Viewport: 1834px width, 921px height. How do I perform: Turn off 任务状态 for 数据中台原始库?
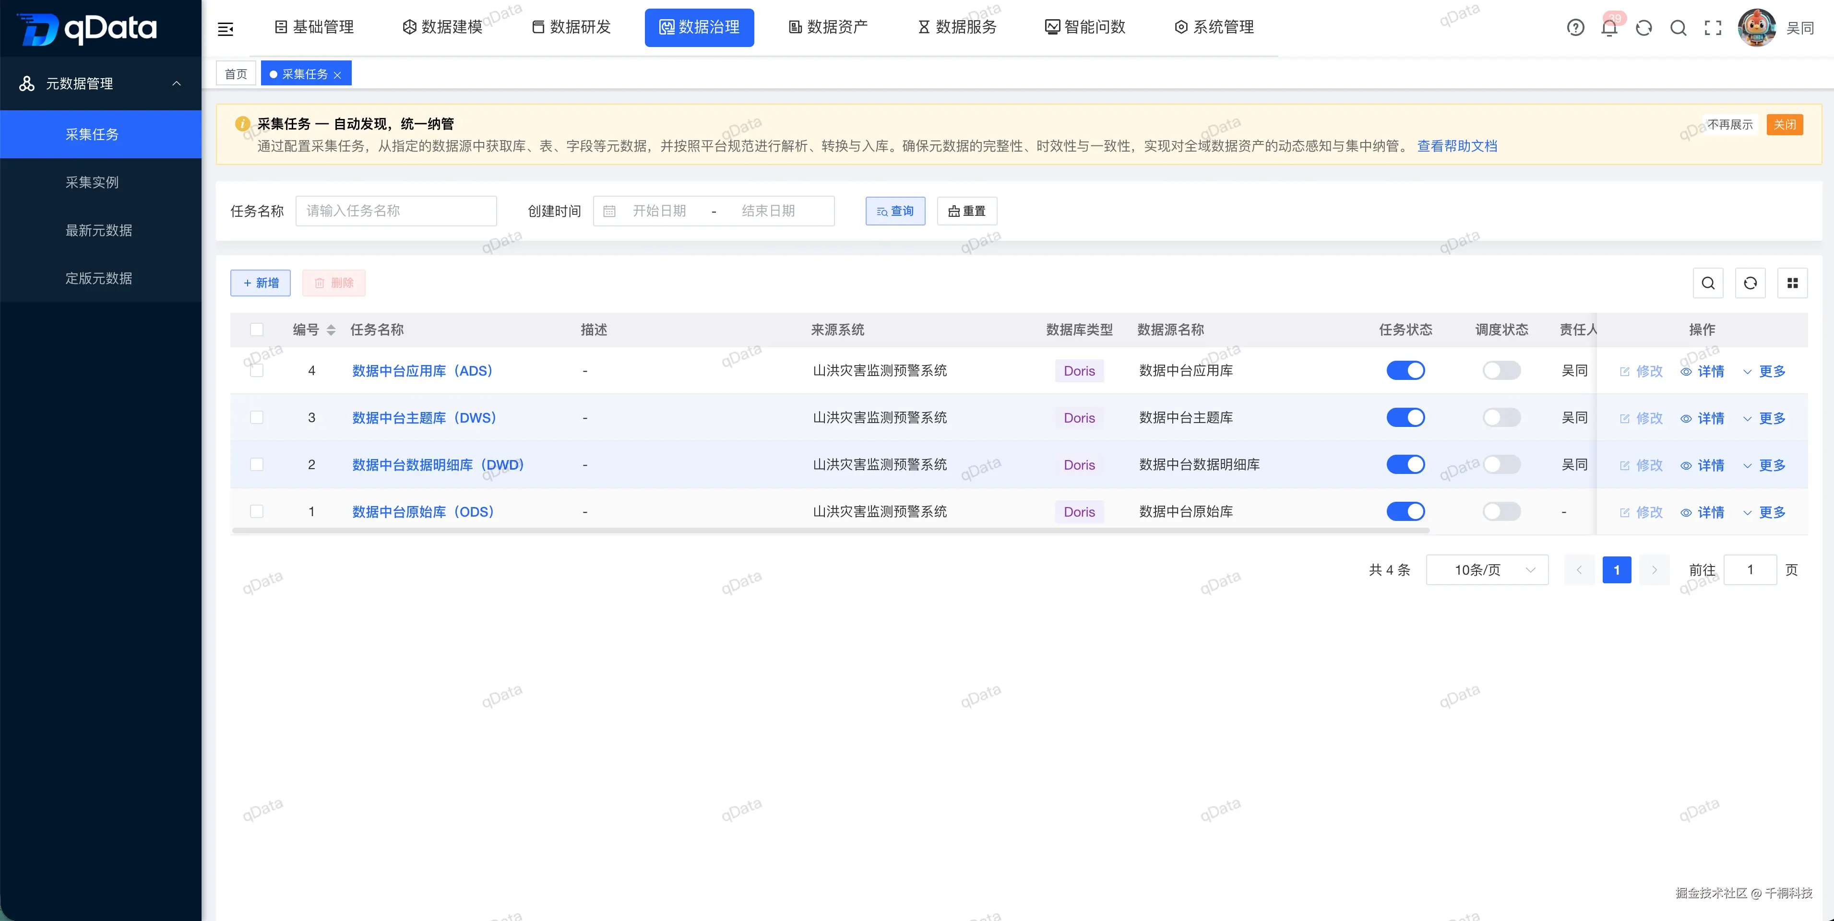coord(1405,511)
